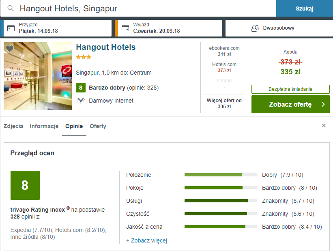The image size is (333, 251).
Task: Click the green rating badge showing 8
Action: point(80,88)
